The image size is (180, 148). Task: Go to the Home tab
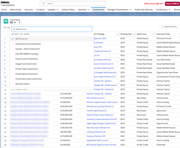pyautogui.click(x=4, y=10)
